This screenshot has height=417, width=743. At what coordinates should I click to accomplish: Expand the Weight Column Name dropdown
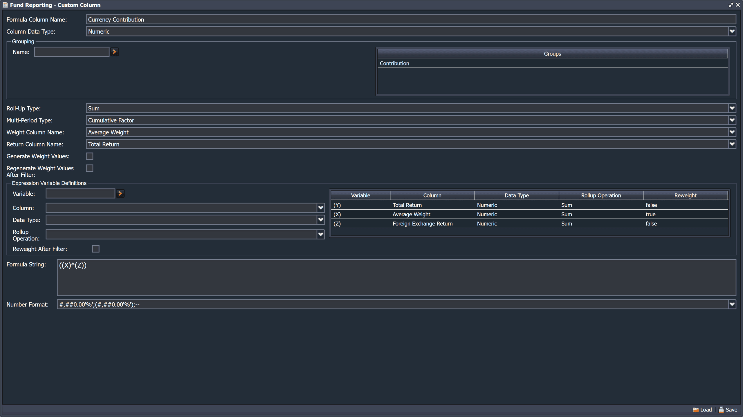[732, 132]
